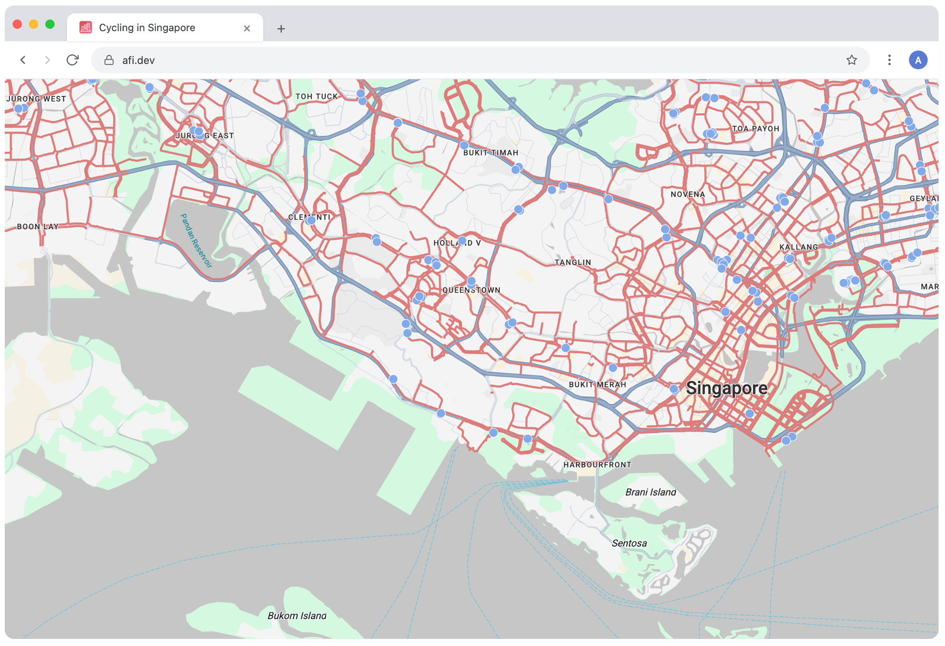Viewport: 945px width, 646px height.
Task: Click the browser forward arrow
Action: [x=47, y=60]
